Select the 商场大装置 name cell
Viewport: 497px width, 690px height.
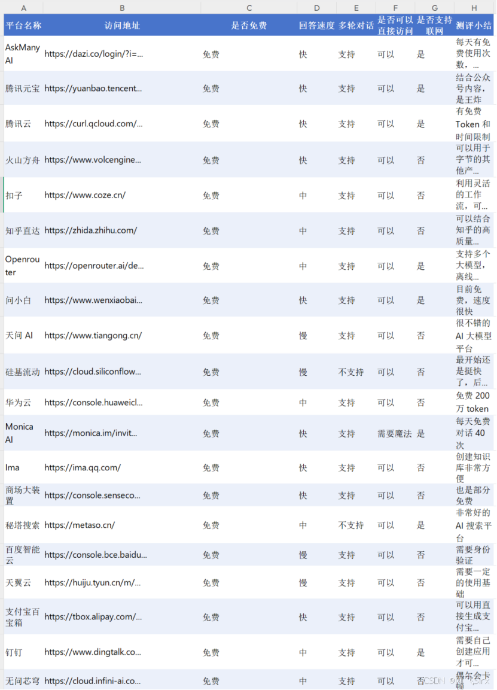[23, 495]
